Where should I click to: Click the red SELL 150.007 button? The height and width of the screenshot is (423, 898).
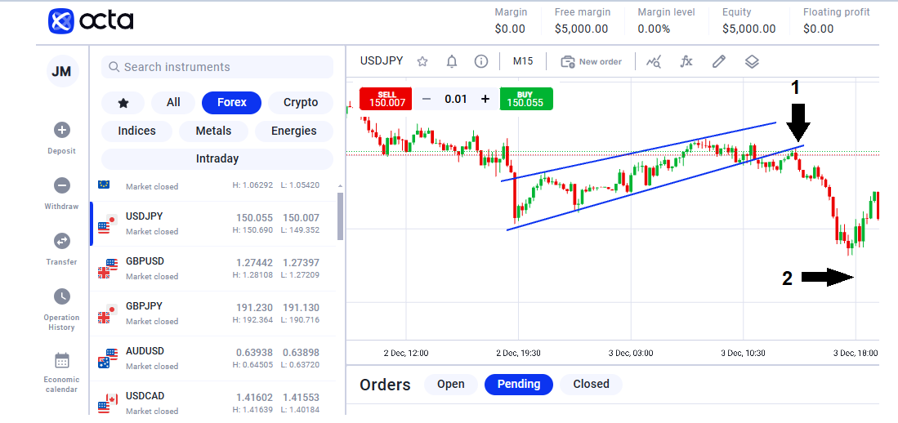click(386, 99)
